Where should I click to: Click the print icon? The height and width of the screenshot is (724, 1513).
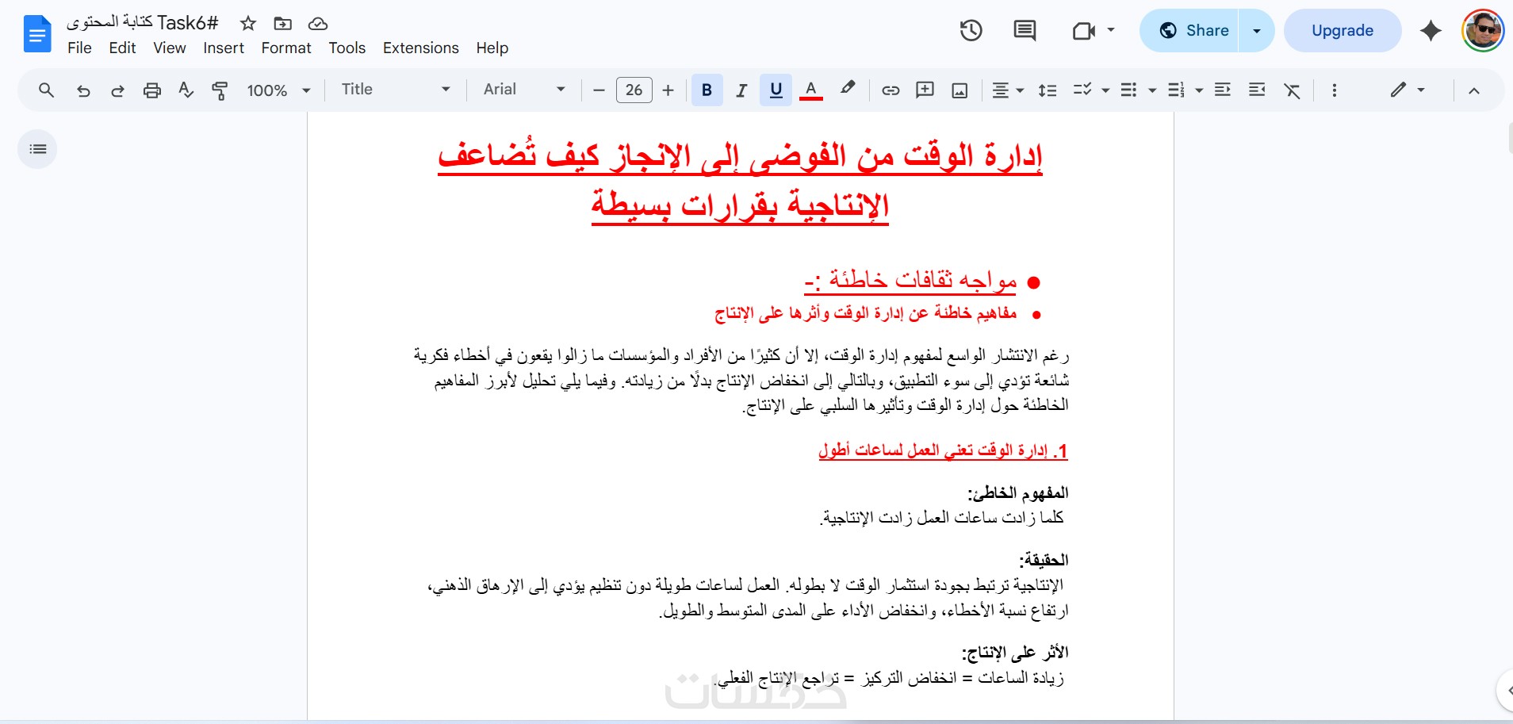point(151,90)
